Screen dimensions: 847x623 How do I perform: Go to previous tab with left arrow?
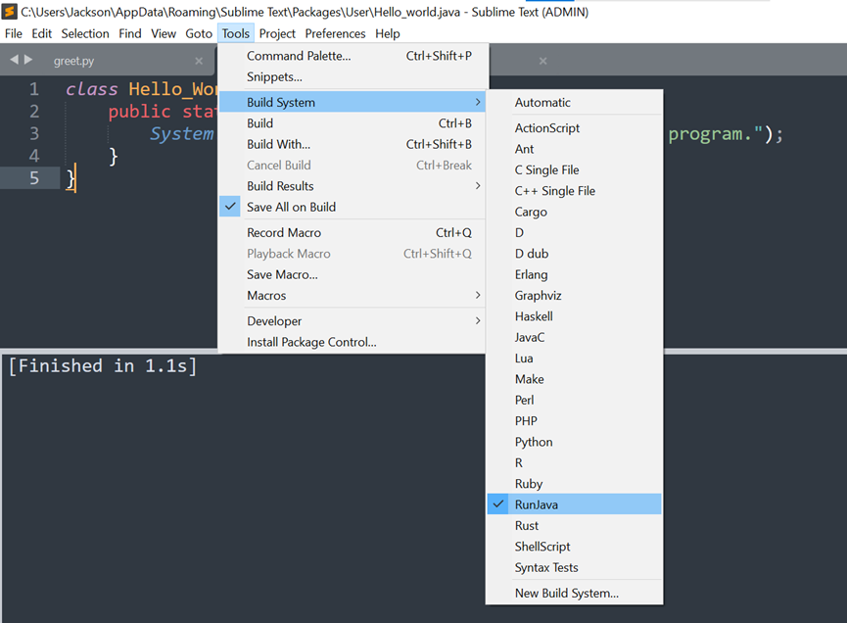coord(14,60)
